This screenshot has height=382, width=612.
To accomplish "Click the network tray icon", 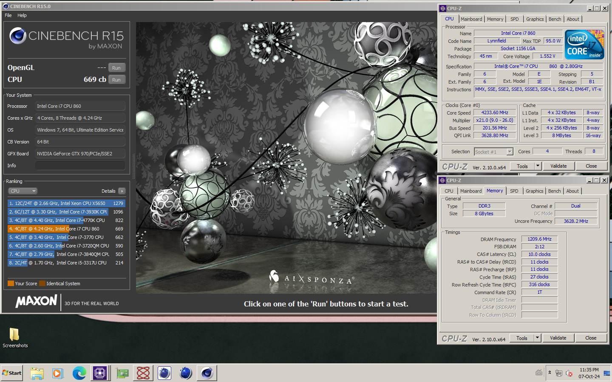I will pos(559,373).
